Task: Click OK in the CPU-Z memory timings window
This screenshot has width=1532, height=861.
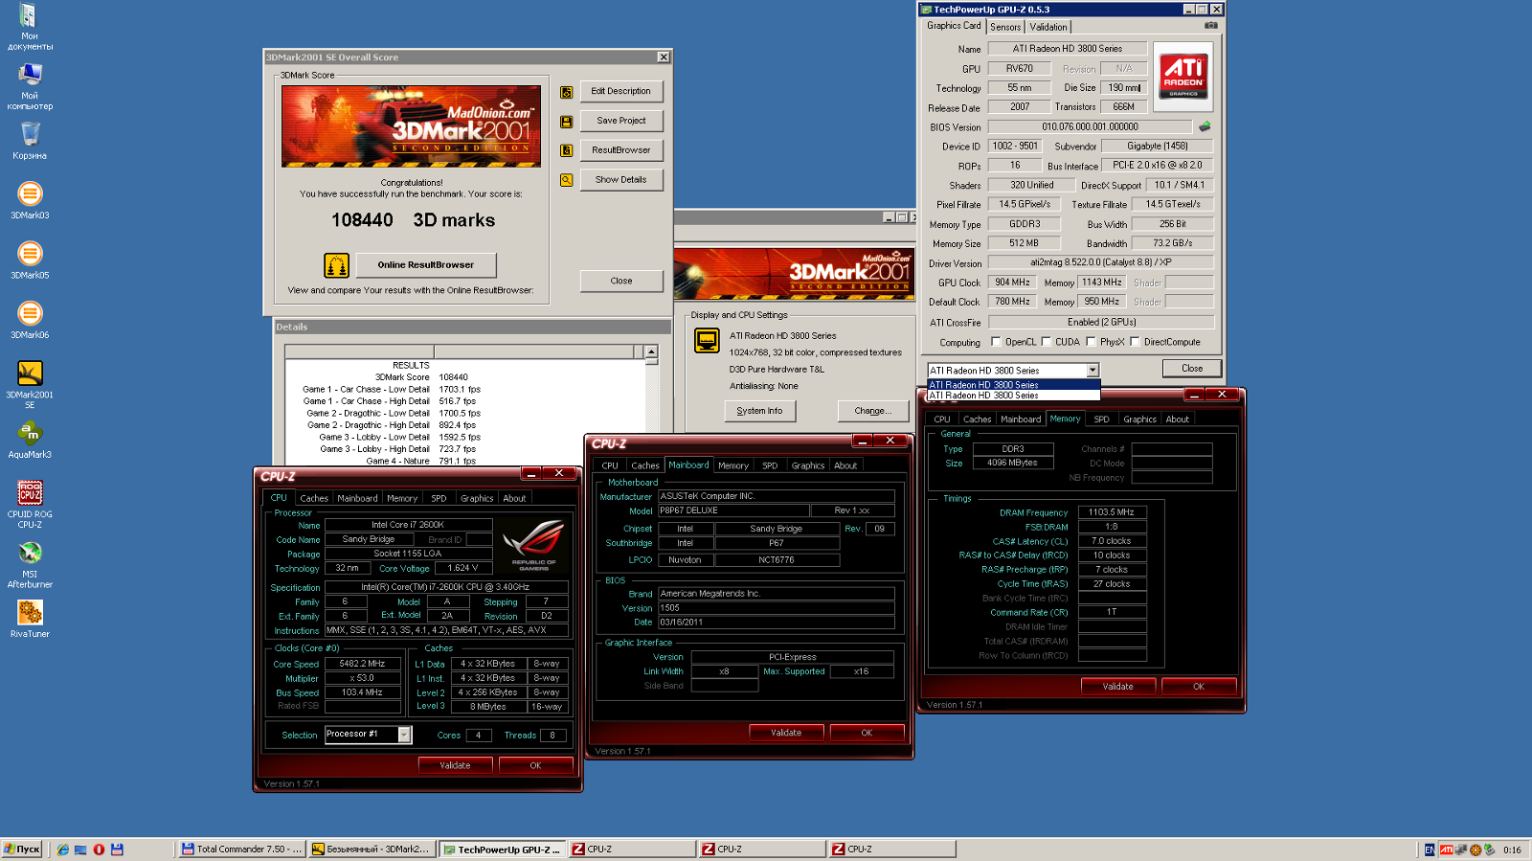Action: [x=1199, y=687]
